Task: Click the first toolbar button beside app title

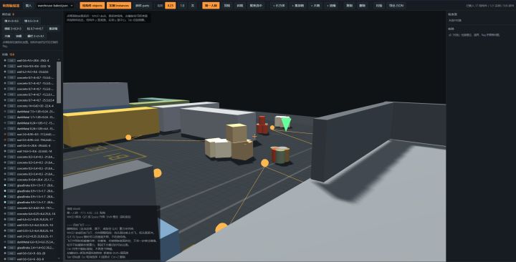Action: pos(29,6)
